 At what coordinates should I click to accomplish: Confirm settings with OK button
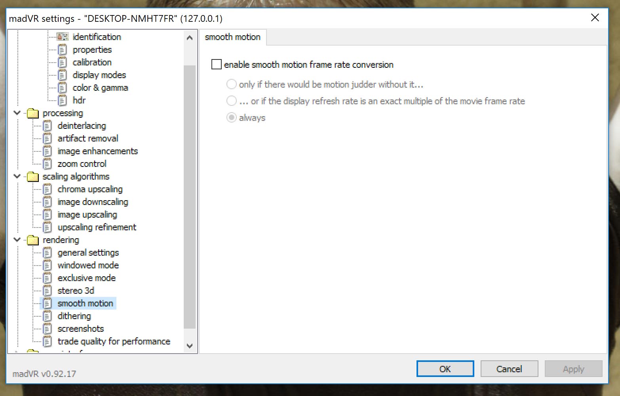445,369
